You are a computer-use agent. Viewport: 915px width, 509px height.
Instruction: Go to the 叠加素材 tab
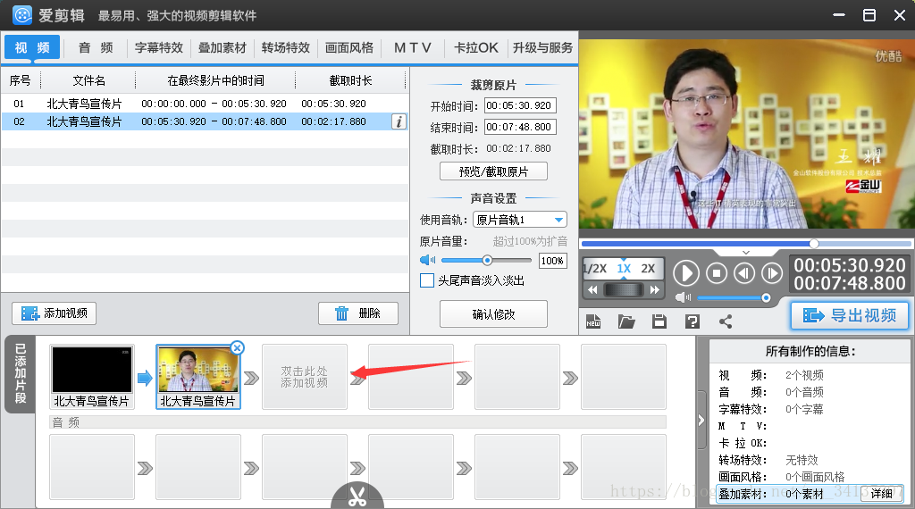point(222,48)
